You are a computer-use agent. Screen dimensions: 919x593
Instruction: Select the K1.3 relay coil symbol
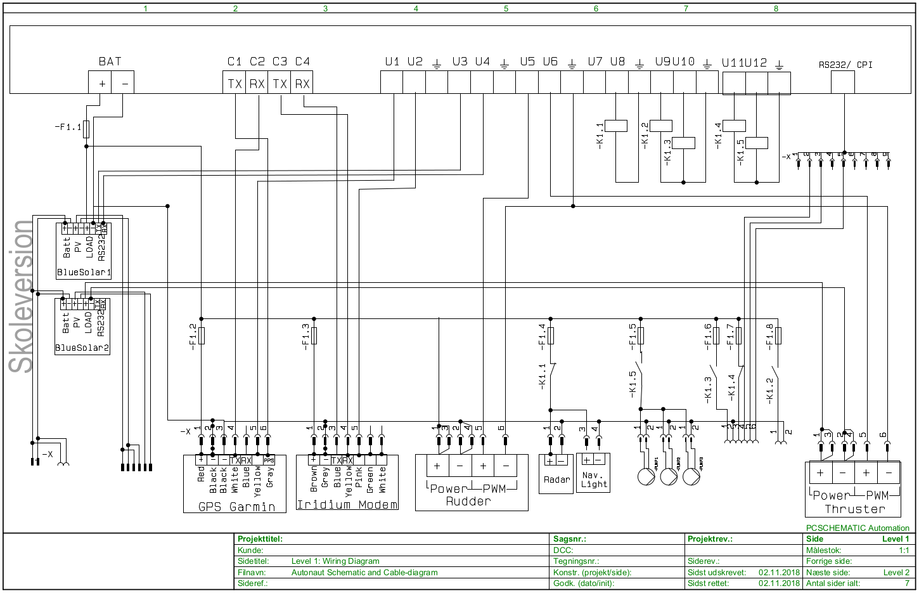click(683, 143)
